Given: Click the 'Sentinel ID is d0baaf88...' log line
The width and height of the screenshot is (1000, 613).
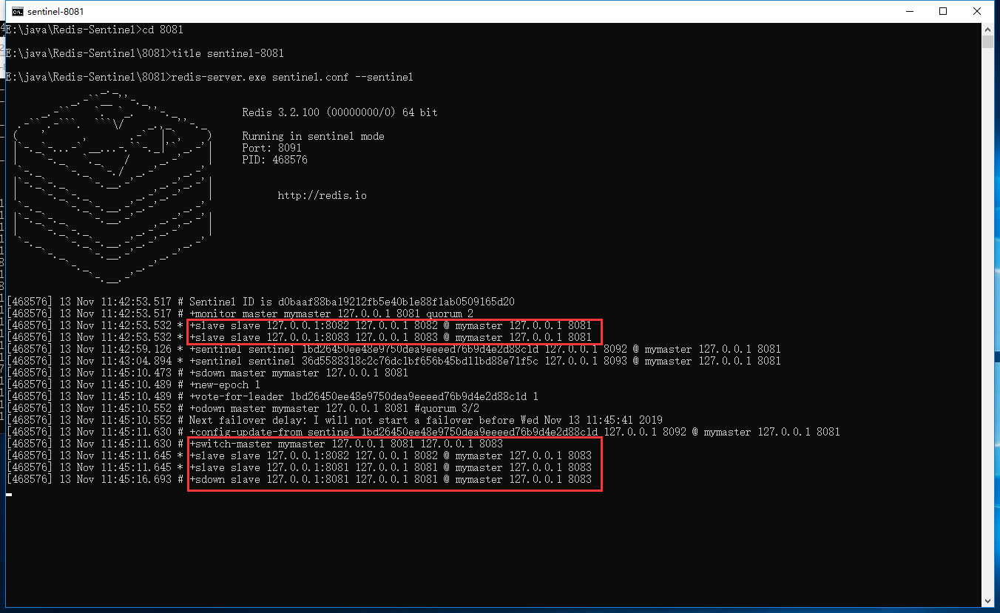Looking at the screenshot, I should pyautogui.click(x=260, y=302).
